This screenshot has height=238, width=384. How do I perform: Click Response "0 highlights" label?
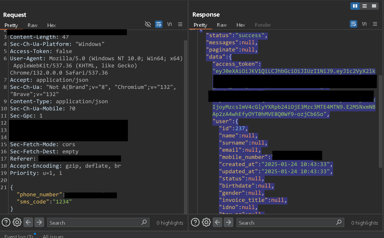coord(365,223)
